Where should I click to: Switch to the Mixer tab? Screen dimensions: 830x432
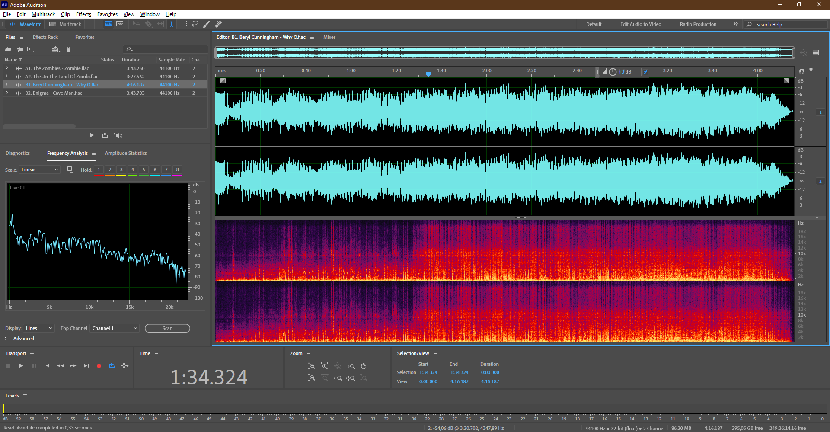pyautogui.click(x=329, y=37)
